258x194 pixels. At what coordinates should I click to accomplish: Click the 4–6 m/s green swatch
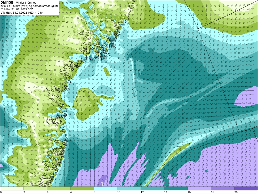coord(59,188)
